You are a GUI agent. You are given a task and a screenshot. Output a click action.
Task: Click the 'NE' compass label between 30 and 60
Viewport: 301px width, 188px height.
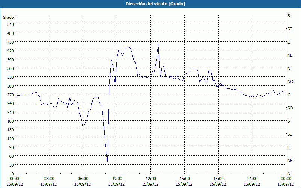[x=290, y=161]
